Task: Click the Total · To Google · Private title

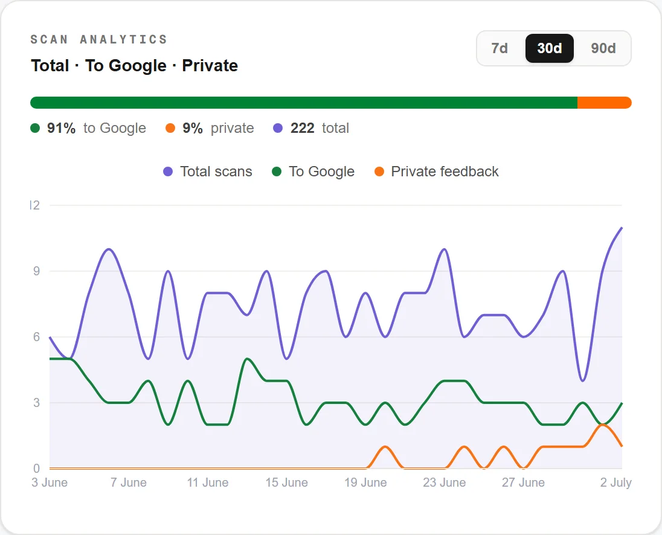Action: pos(134,65)
